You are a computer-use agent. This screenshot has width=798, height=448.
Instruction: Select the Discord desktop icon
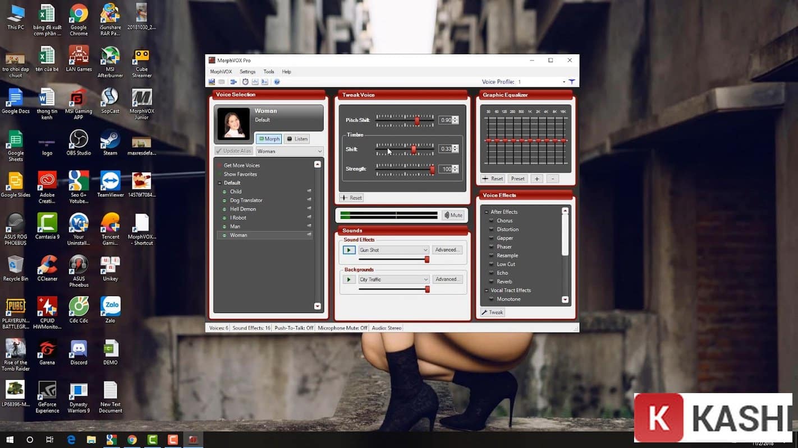79,352
